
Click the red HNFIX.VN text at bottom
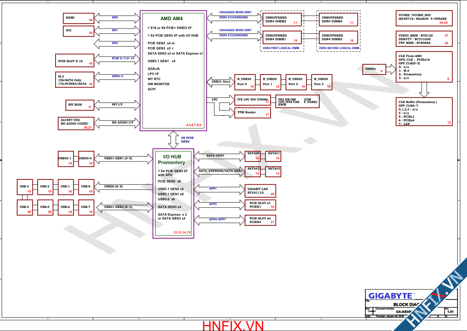pos(233,326)
